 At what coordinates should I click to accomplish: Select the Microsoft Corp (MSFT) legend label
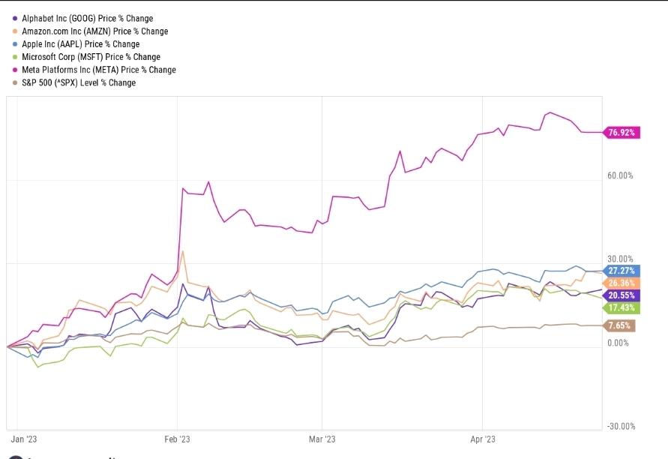pyautogui.click(x=91, y=57)
